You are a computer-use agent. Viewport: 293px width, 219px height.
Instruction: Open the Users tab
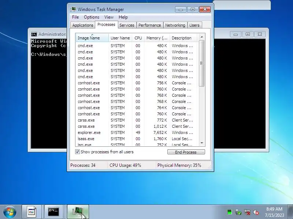194,25
